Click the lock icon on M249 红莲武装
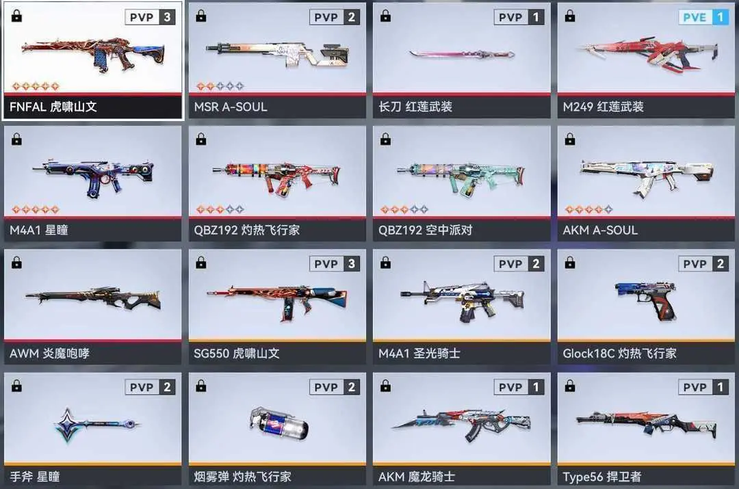 [570, 16]
